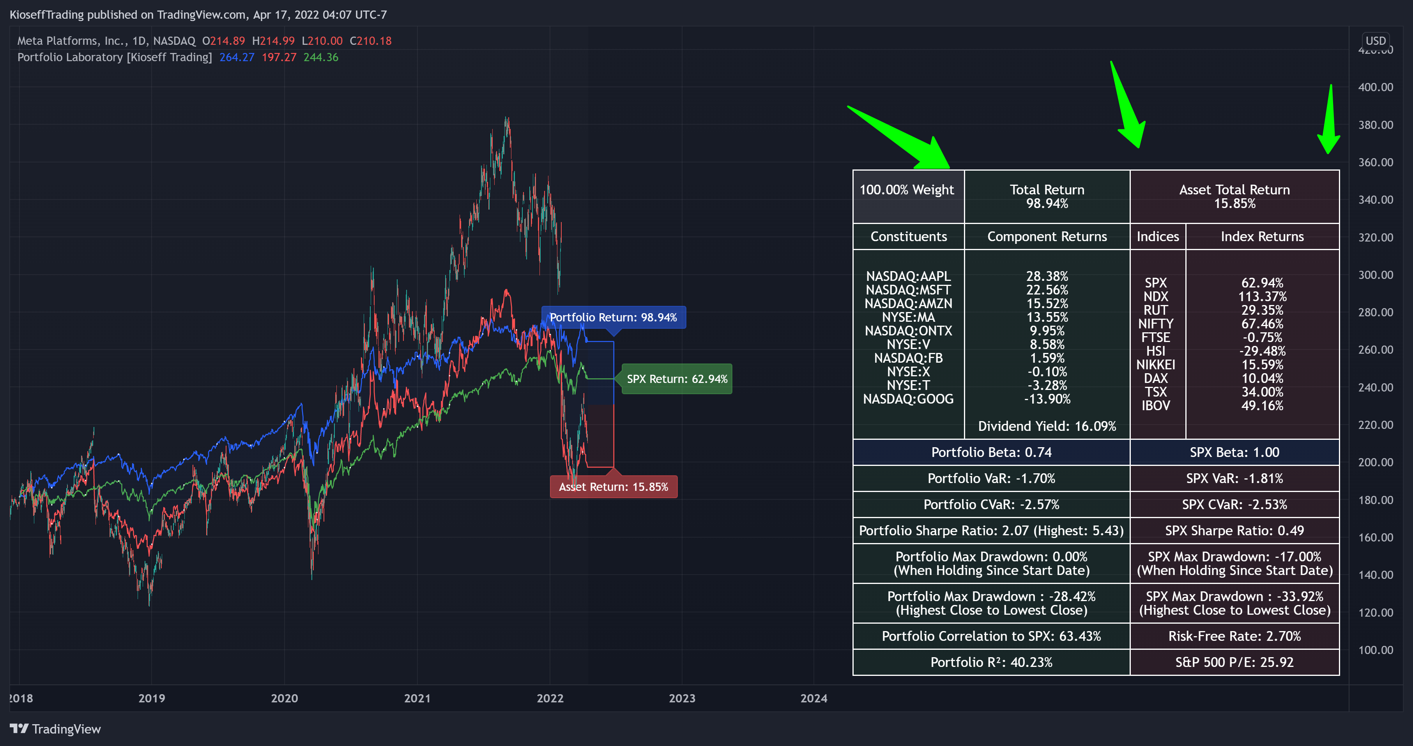
Task: Click the SPX Beta: 1.00 cell
Action: [x=1235, y=452]
